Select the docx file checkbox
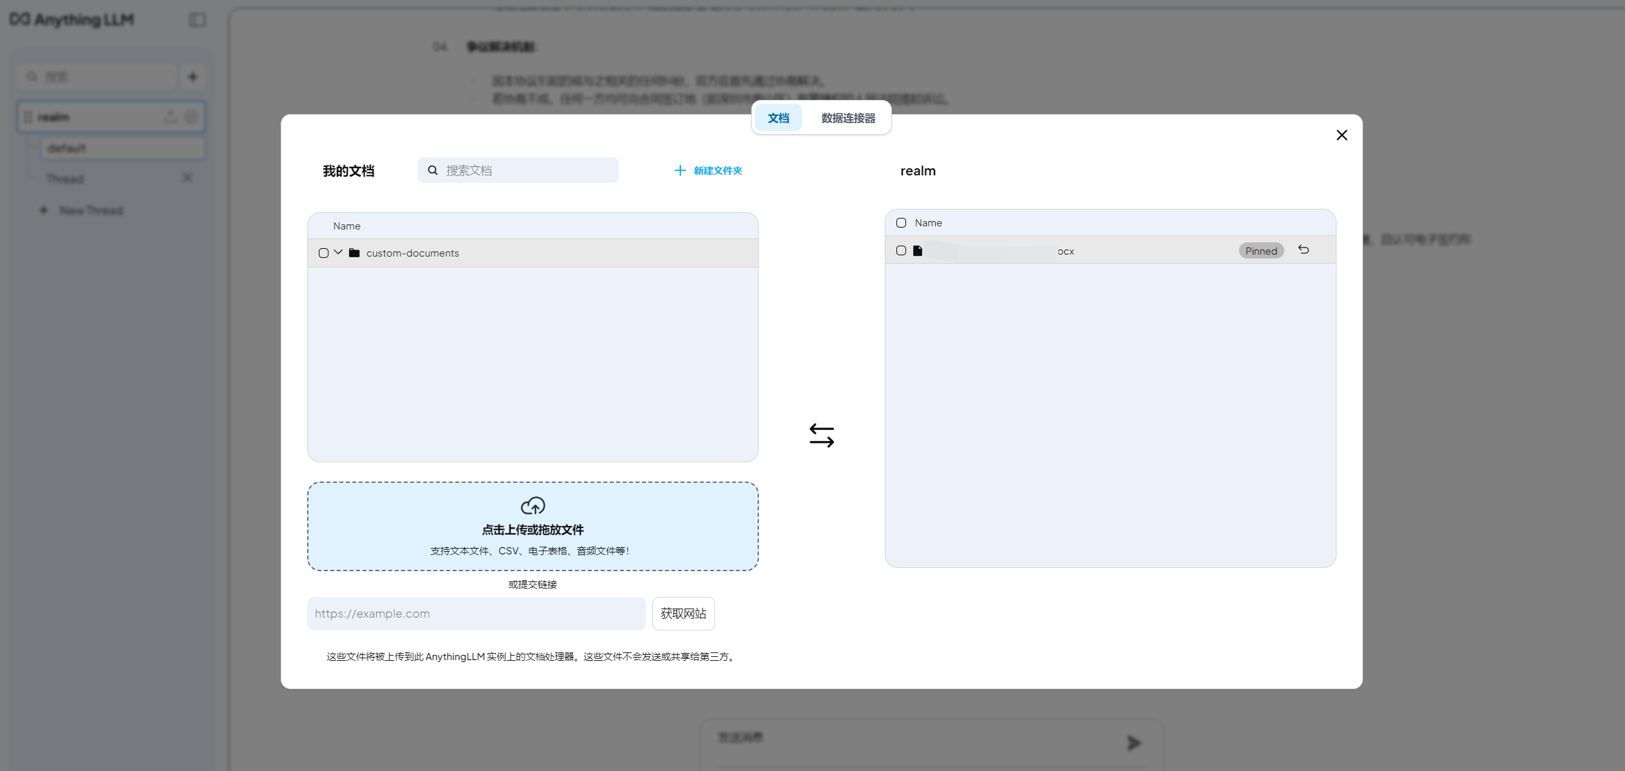This screenshot has width=1625, height=771. (x=901, y=251)
